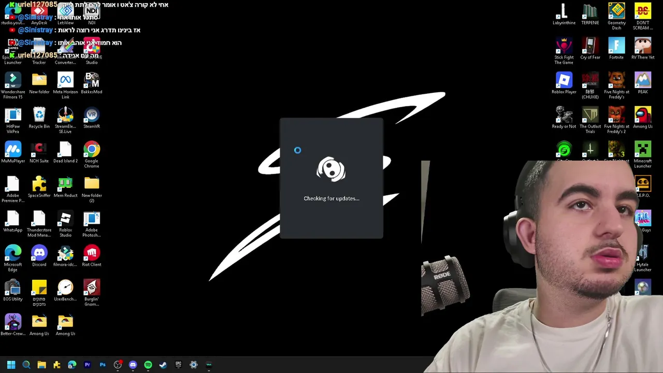Open The Outlast Trials shortcut
663x373 pixels.
tap(590, 120)
